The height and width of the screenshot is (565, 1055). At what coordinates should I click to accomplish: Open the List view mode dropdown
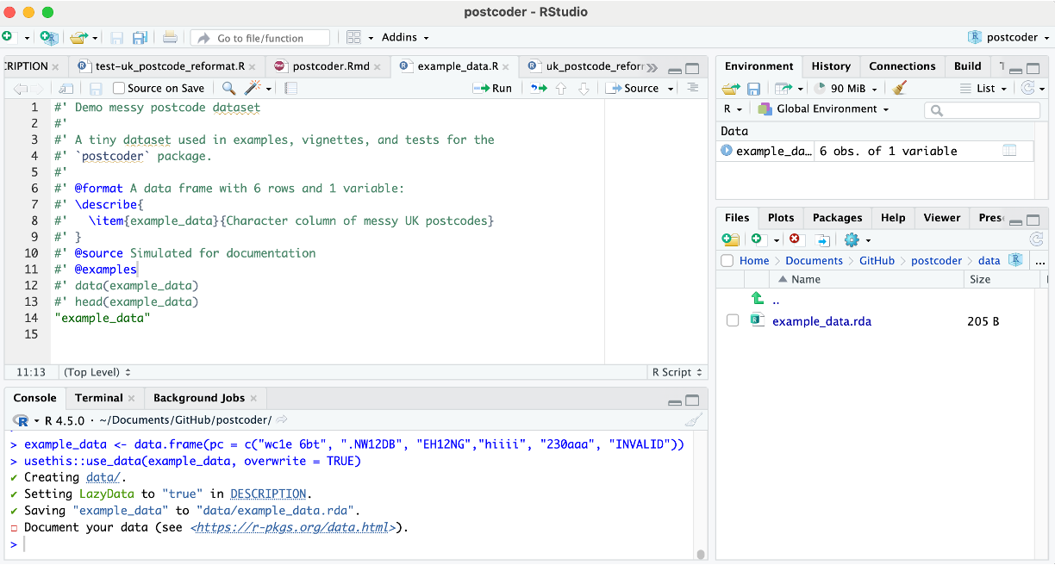(x=983, y=88)
